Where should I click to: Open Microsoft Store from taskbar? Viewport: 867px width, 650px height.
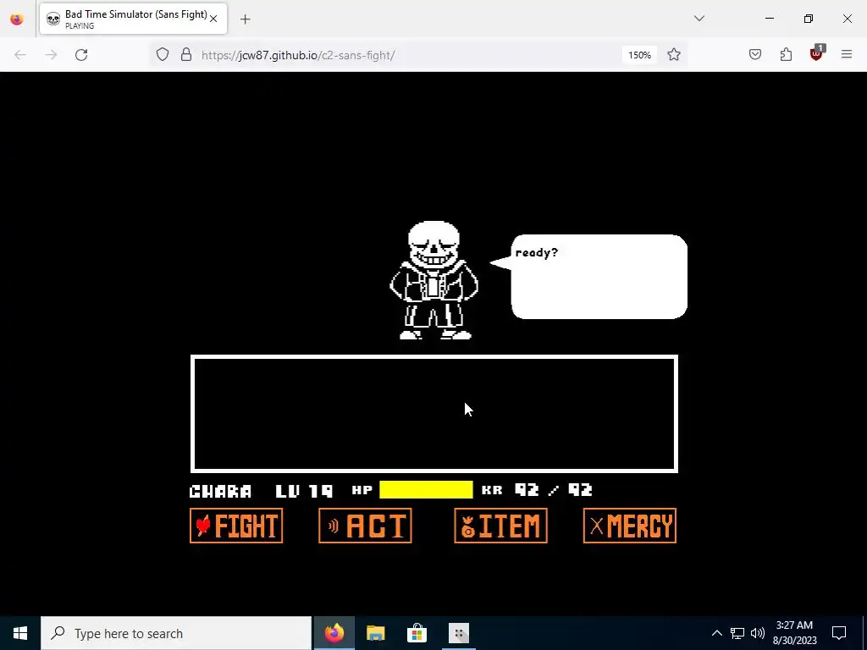[x=417, y=633]
